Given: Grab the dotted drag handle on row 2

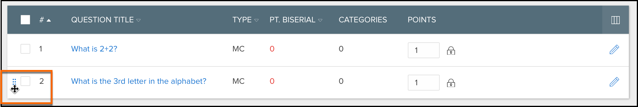Looking at the screenshot, I should [x=14, y=82].
